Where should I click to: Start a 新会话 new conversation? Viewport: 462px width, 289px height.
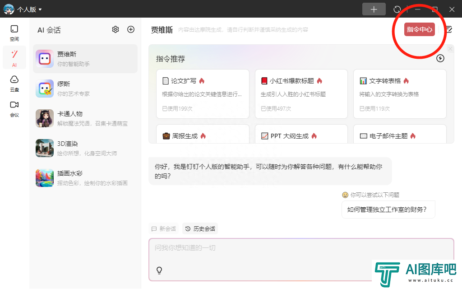[x=164, y=229]
